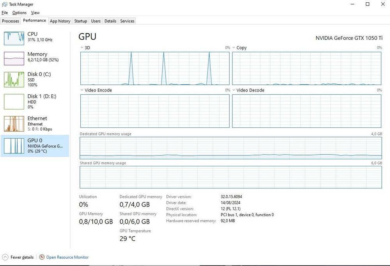Screen dimensions: 390x266
Task: Select the CPU usage graph thumbnail
Action: tap(14, 37)
